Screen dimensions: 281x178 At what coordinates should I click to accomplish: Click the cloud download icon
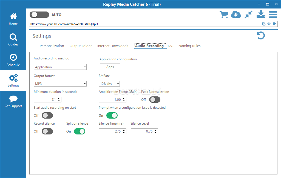[x=236, y=14]
